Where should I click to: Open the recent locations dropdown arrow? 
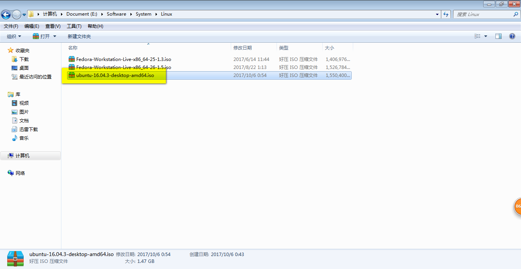[24, 14]
